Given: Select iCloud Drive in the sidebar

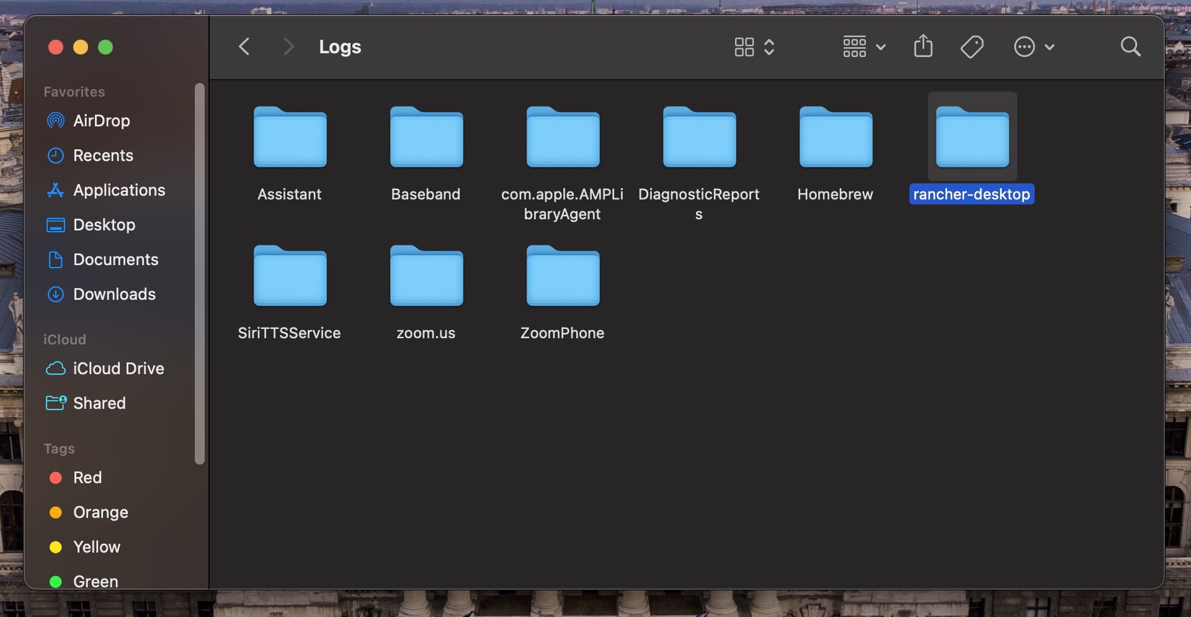Looking at the screenshot, I should pyautogui.click(x=118, y=368).
